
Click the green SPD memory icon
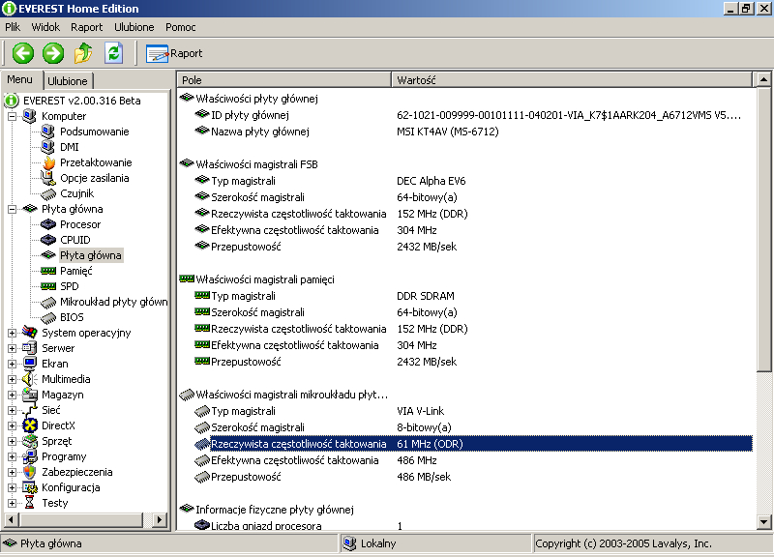click(x=48, y=286)
